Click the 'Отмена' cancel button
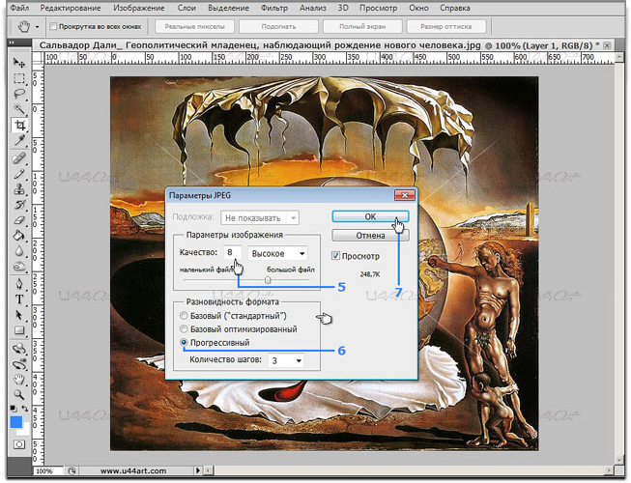The height and width of the screenshot is (483, 631). click(370, 236)
